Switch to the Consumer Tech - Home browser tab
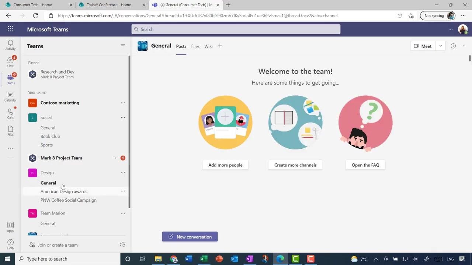Screen dimensions: 472x265 pyautogui.click(x=39, y=5)
